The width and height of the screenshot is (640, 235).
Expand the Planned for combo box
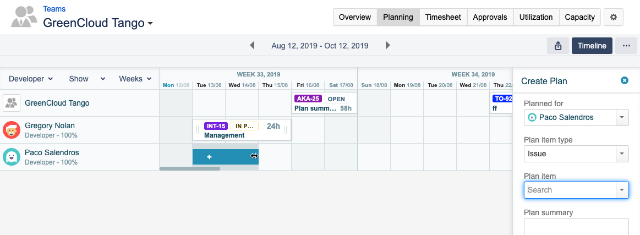click(x=622, y=117)
